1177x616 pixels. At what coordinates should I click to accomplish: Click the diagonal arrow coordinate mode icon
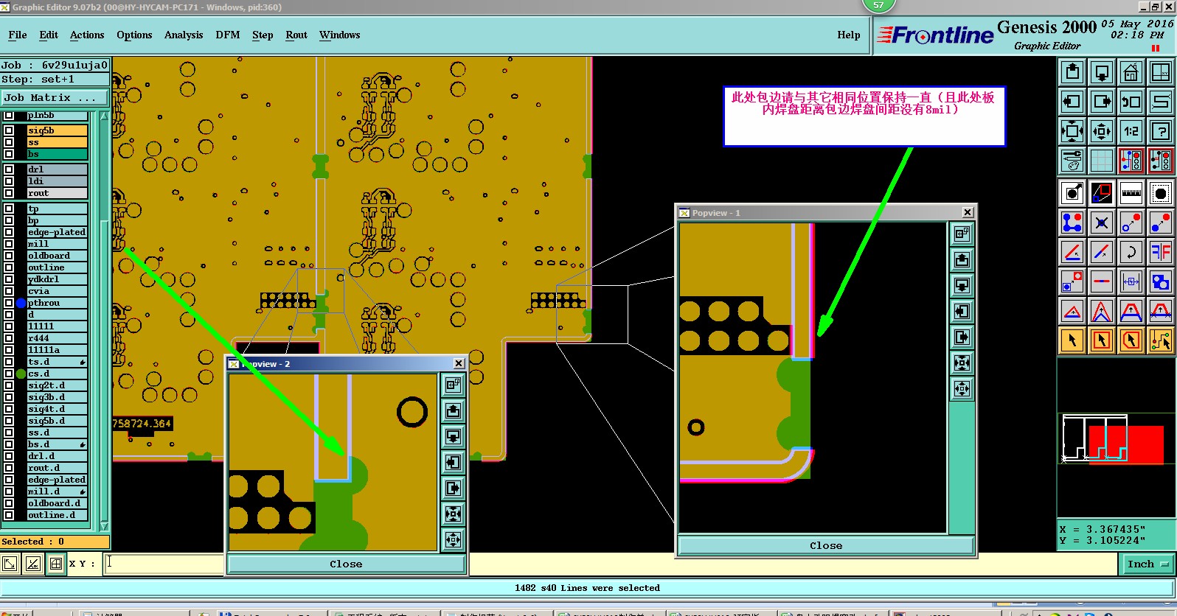pyautogui.click(x=10, y=564)
